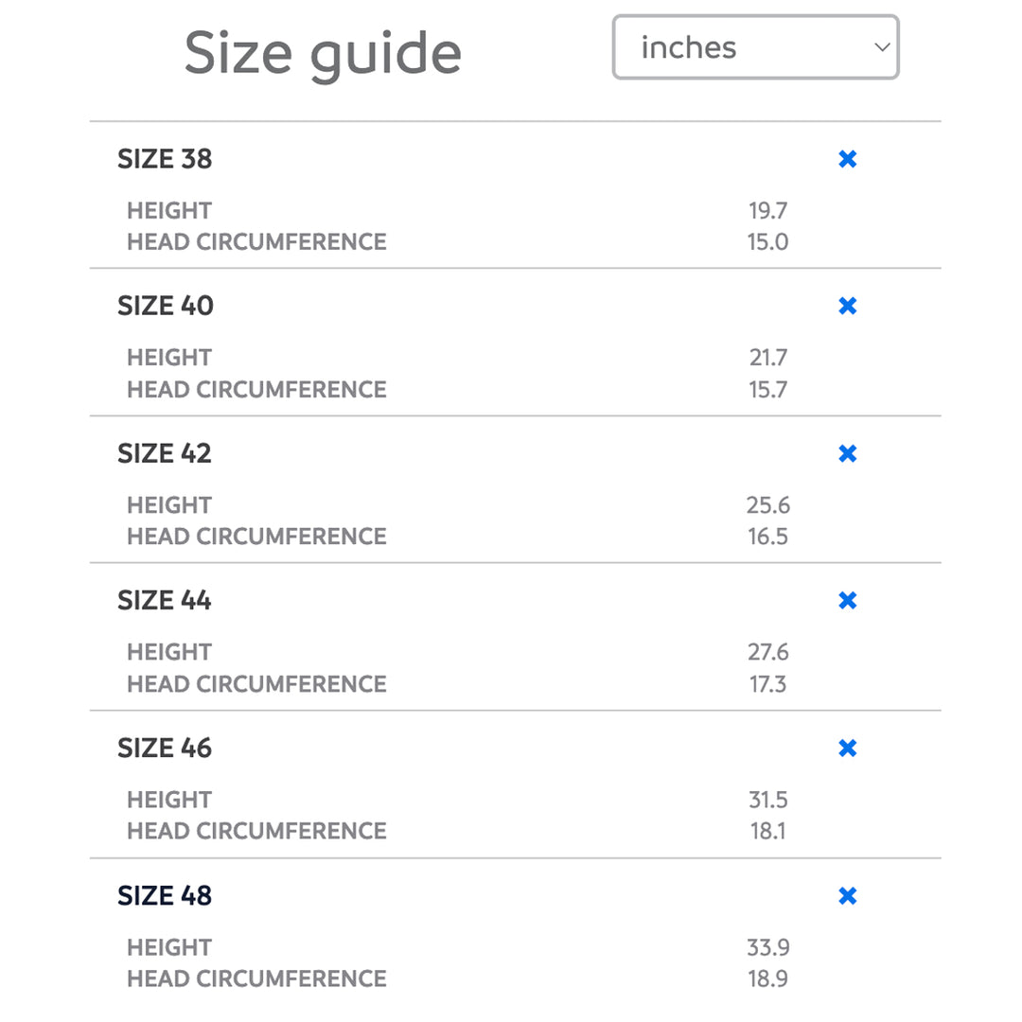The image size is (1022, 1022).
Task: Click the Size guide title
Action: [323, 53]
